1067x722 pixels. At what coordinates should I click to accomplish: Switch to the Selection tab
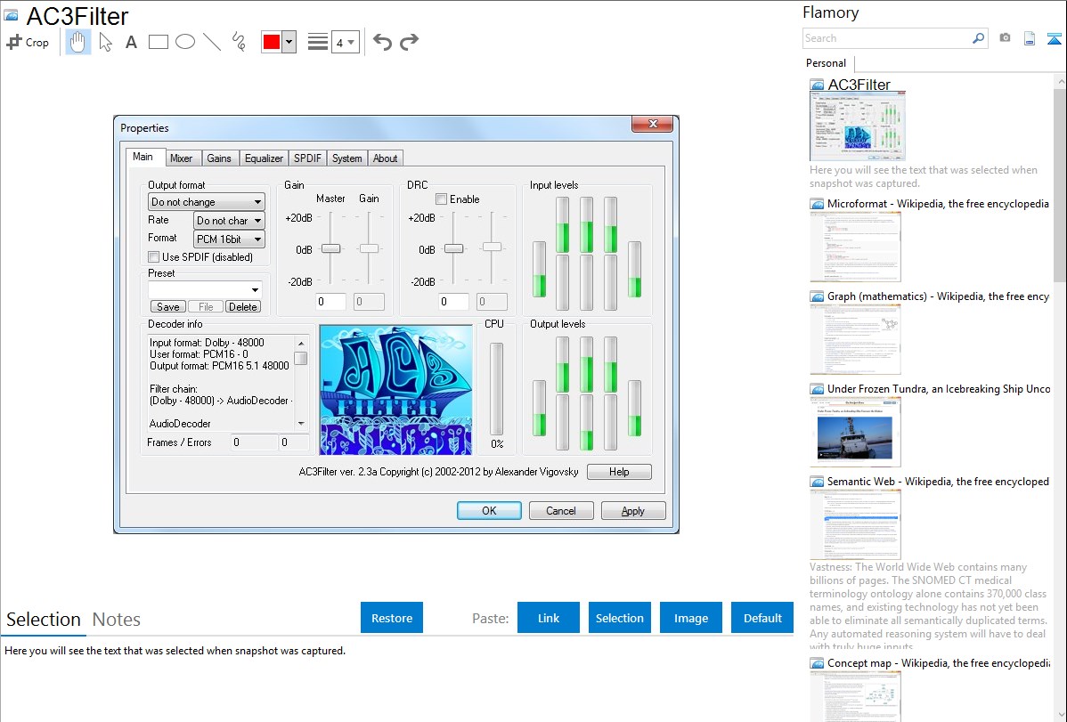coord(44,620)
